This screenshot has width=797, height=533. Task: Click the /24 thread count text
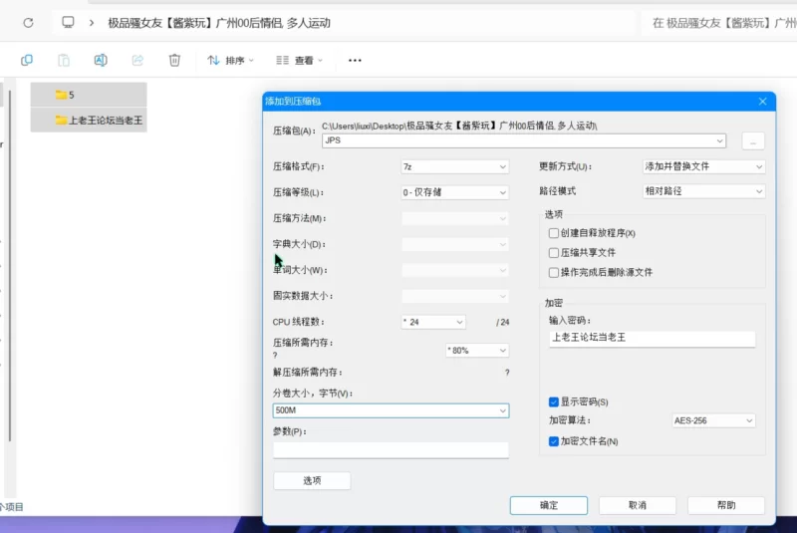click(x=502, y=322)
